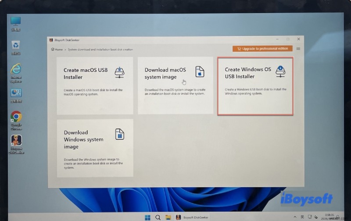Click 'Create a macOS USB boot disk' description text
Viewport: 351px width, 221px height.
(93, 92)
